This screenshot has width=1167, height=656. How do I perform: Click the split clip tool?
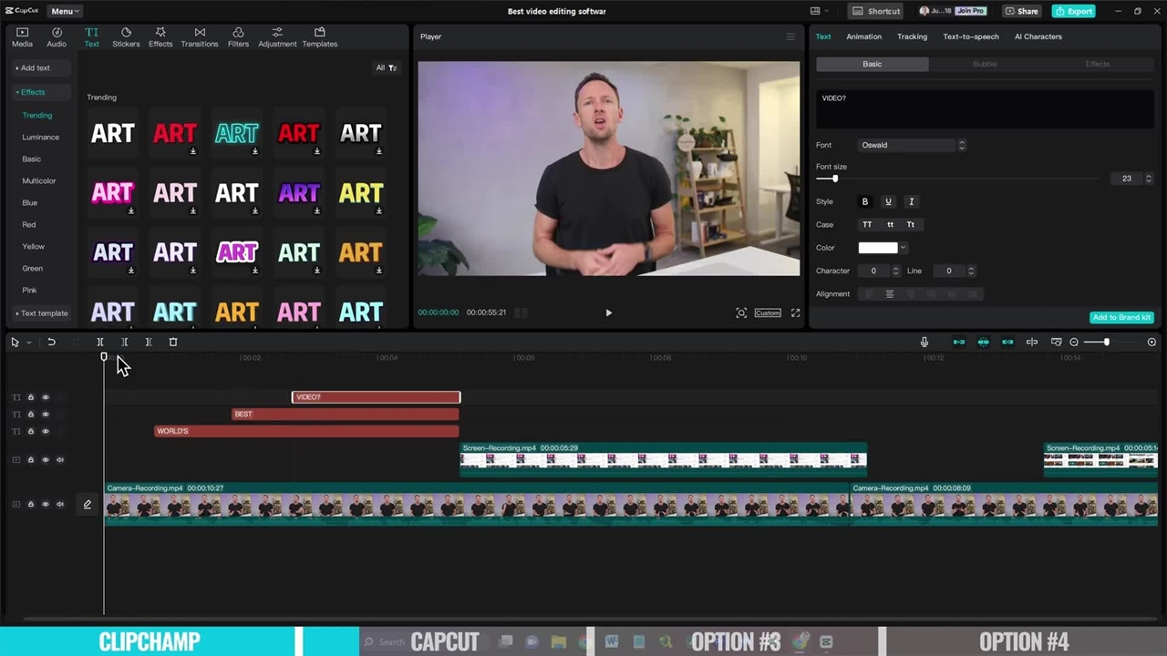(100, 342)
